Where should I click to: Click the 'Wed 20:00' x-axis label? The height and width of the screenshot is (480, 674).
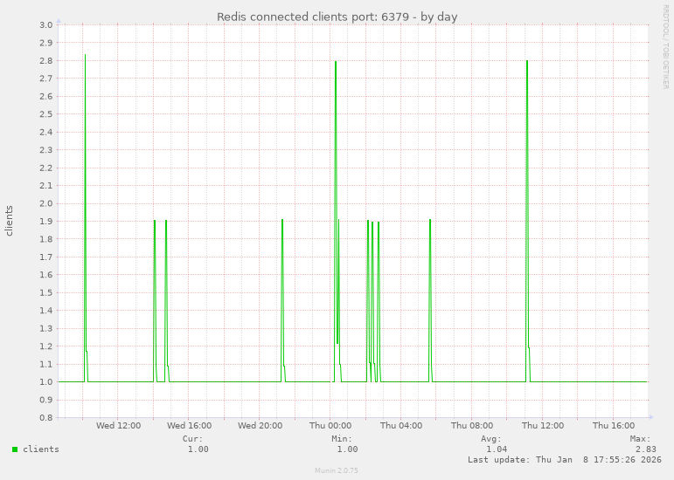[260, 426]
